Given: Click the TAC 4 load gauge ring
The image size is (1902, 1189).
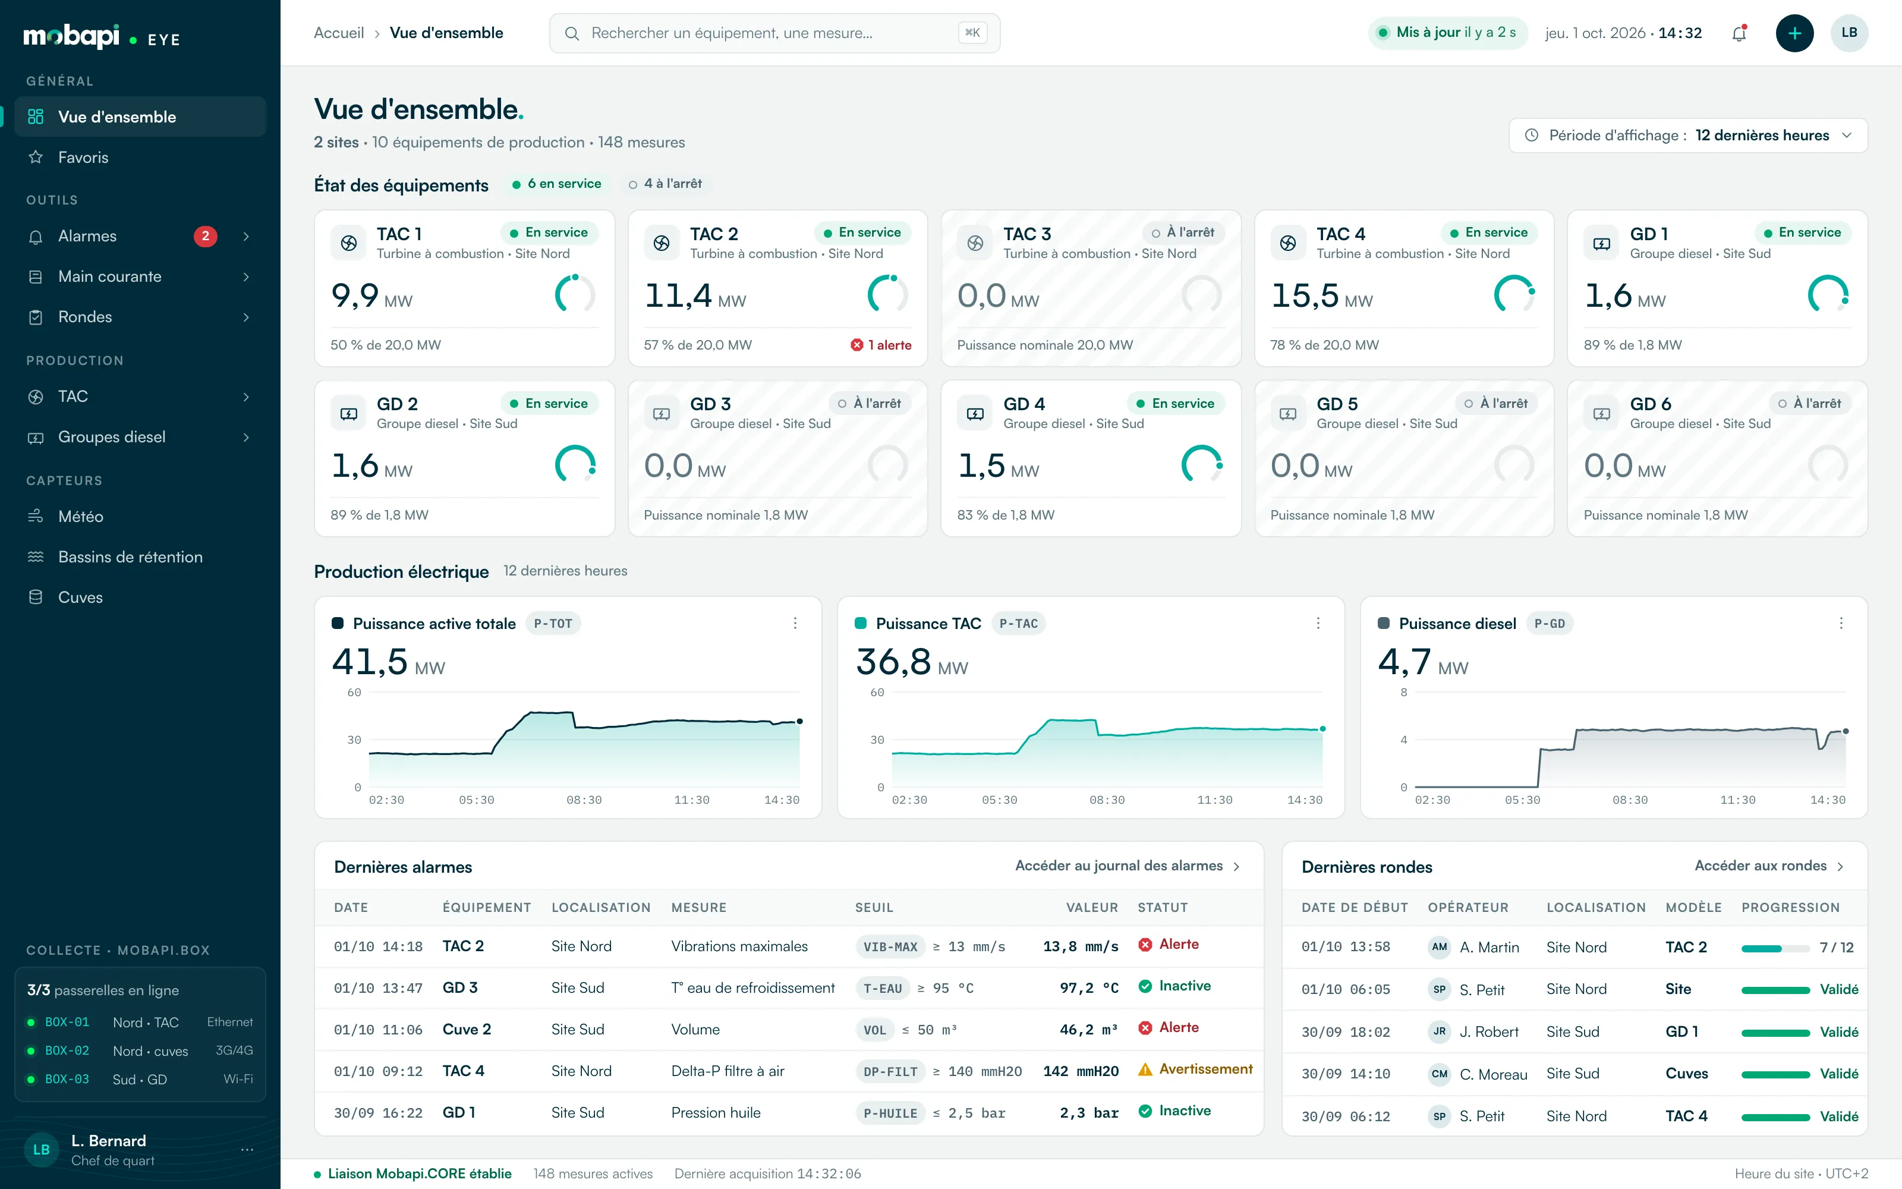Looking at the screenshot, I should coord(1514,295).
